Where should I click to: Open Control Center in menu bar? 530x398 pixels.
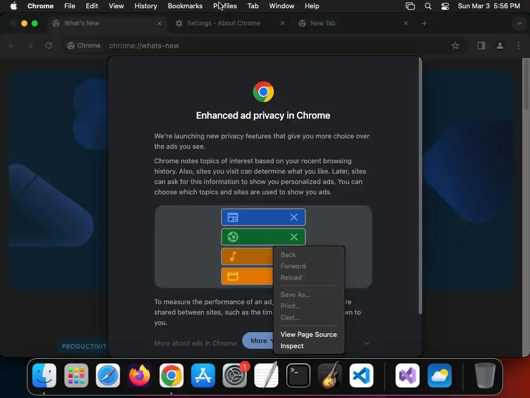point(445,6)
